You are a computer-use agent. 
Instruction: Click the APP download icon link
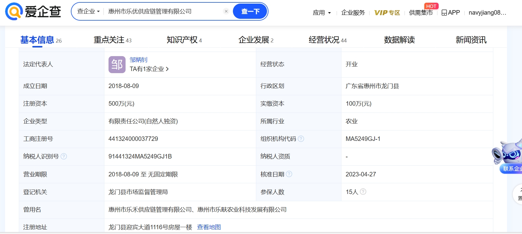[451, 13]
